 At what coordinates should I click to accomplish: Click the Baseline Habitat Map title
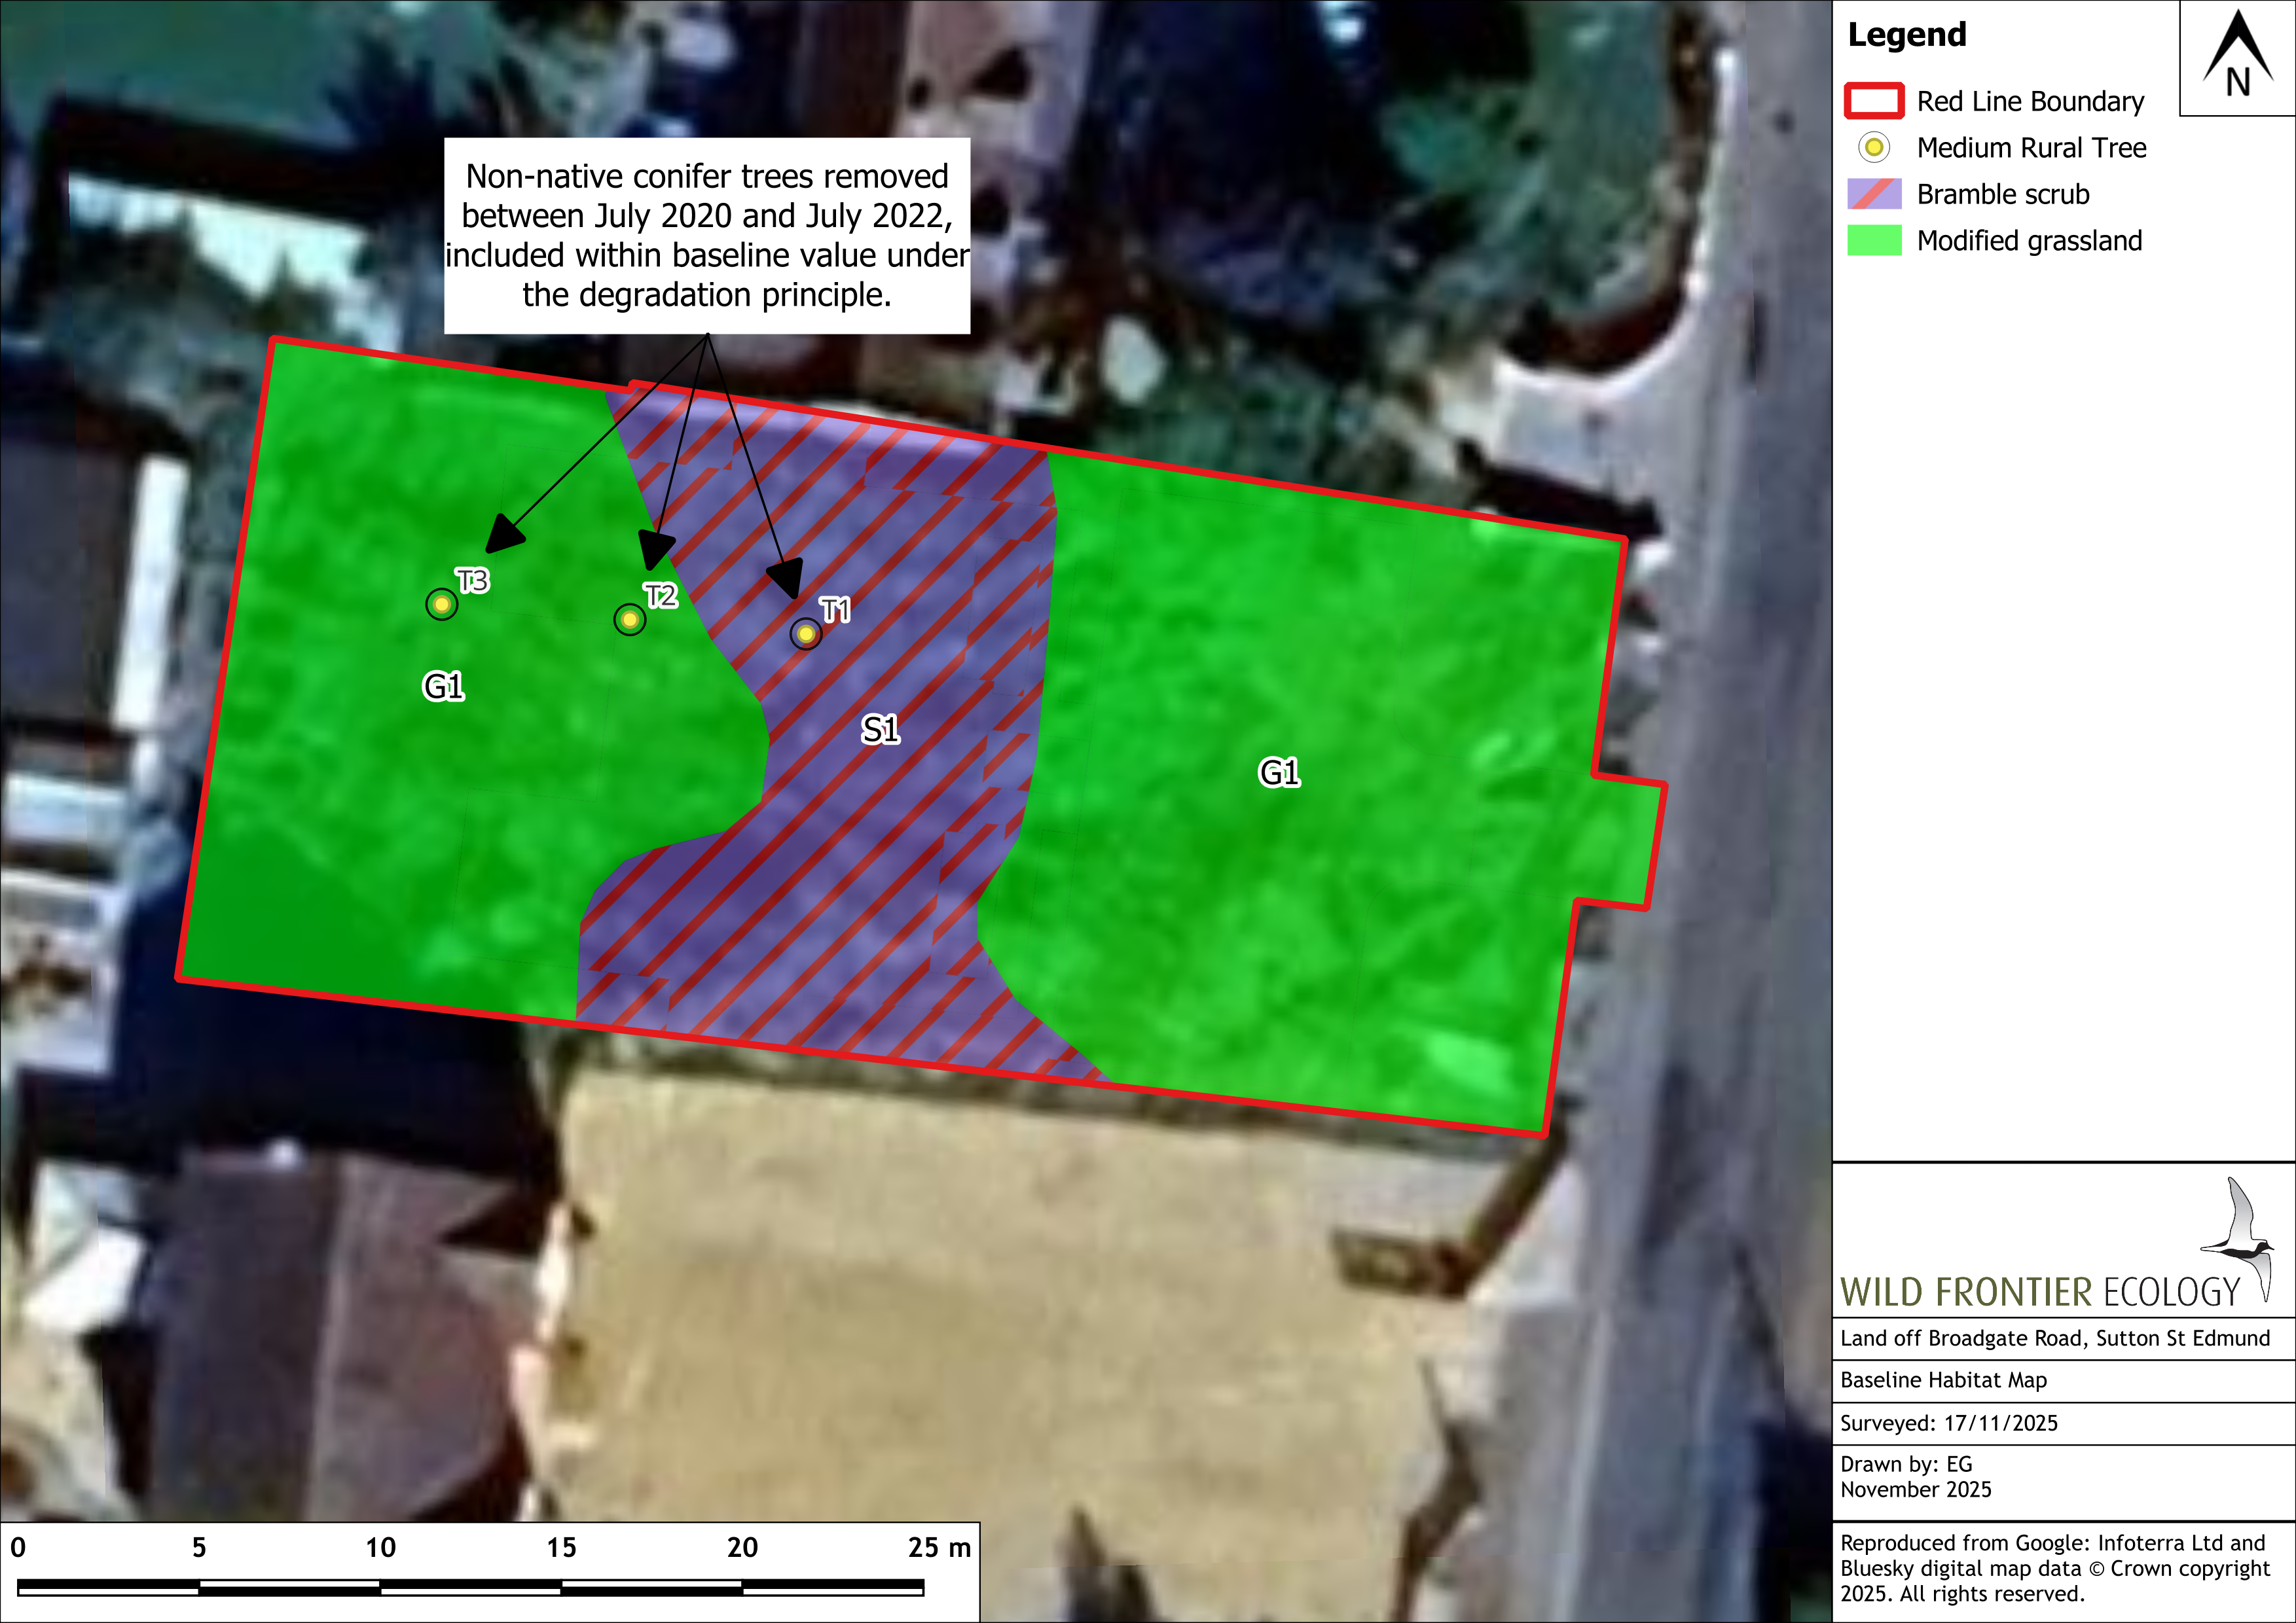(1943, 1380)
